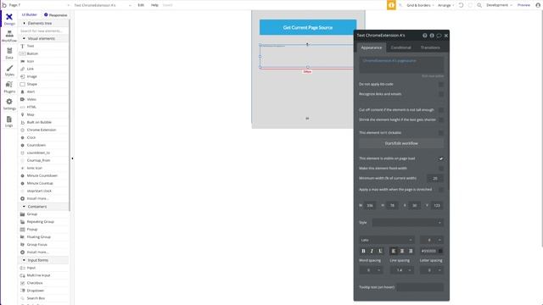Open the Plugins section
543x305 pixels.
tap(9, 87)
